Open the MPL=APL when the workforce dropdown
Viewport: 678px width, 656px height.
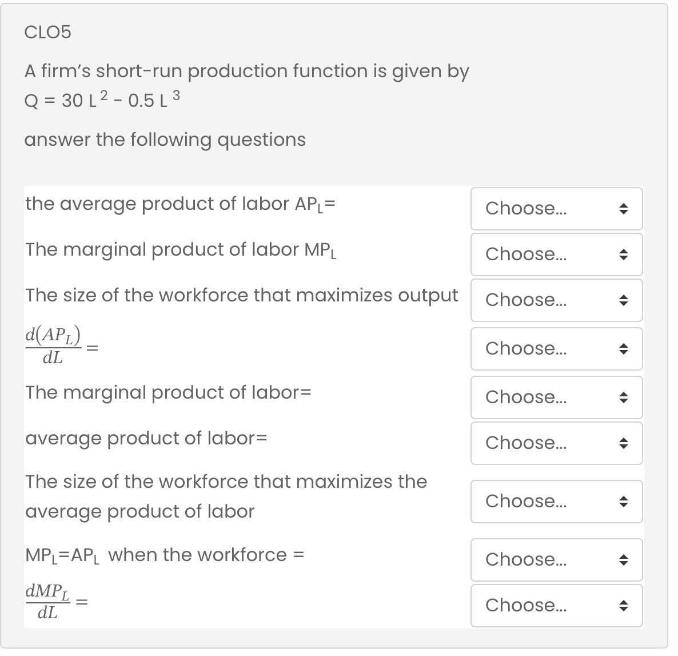pos(556,560)
